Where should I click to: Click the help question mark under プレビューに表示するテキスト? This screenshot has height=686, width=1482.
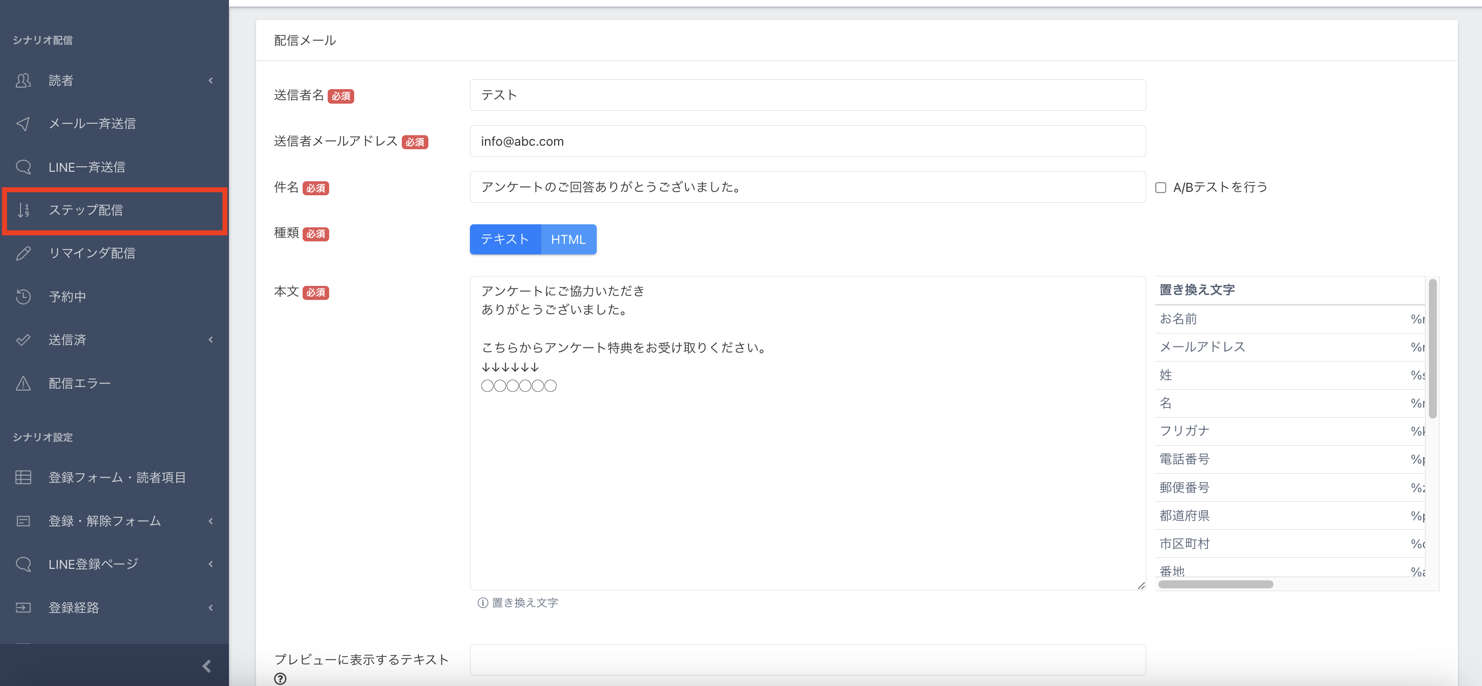coord(280,678)
